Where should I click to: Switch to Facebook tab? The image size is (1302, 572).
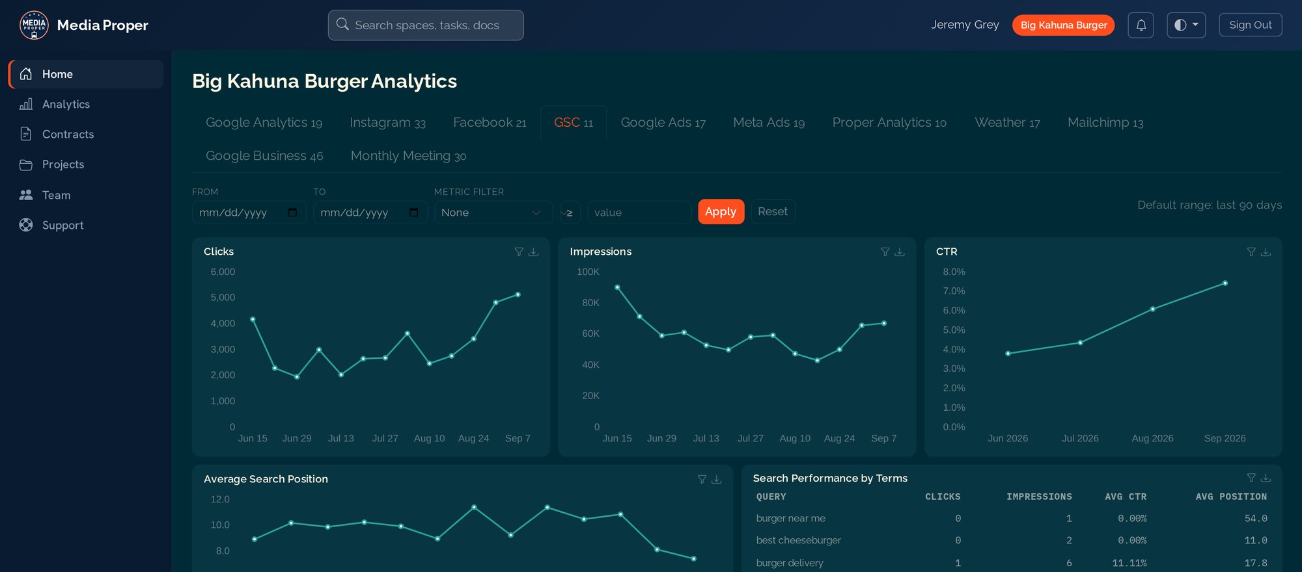click(490, 122)
